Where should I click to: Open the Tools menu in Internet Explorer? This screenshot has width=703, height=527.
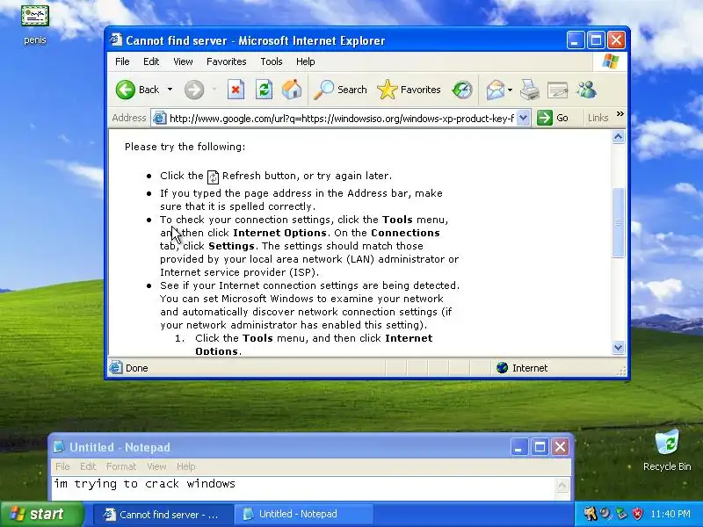click(x=272, y=61)
